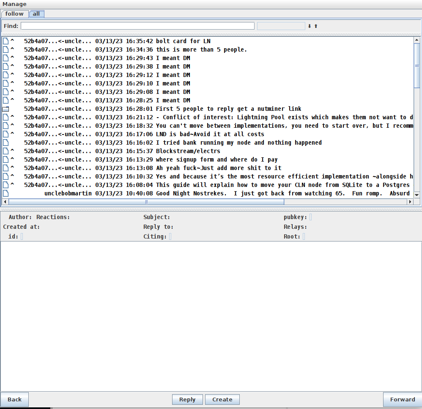Image resolution: width=422 pixels, height=409 pixels.
Task: Click document icon beside 'Ah yeah fuck~Just add more' row
Action: [5, 168]
